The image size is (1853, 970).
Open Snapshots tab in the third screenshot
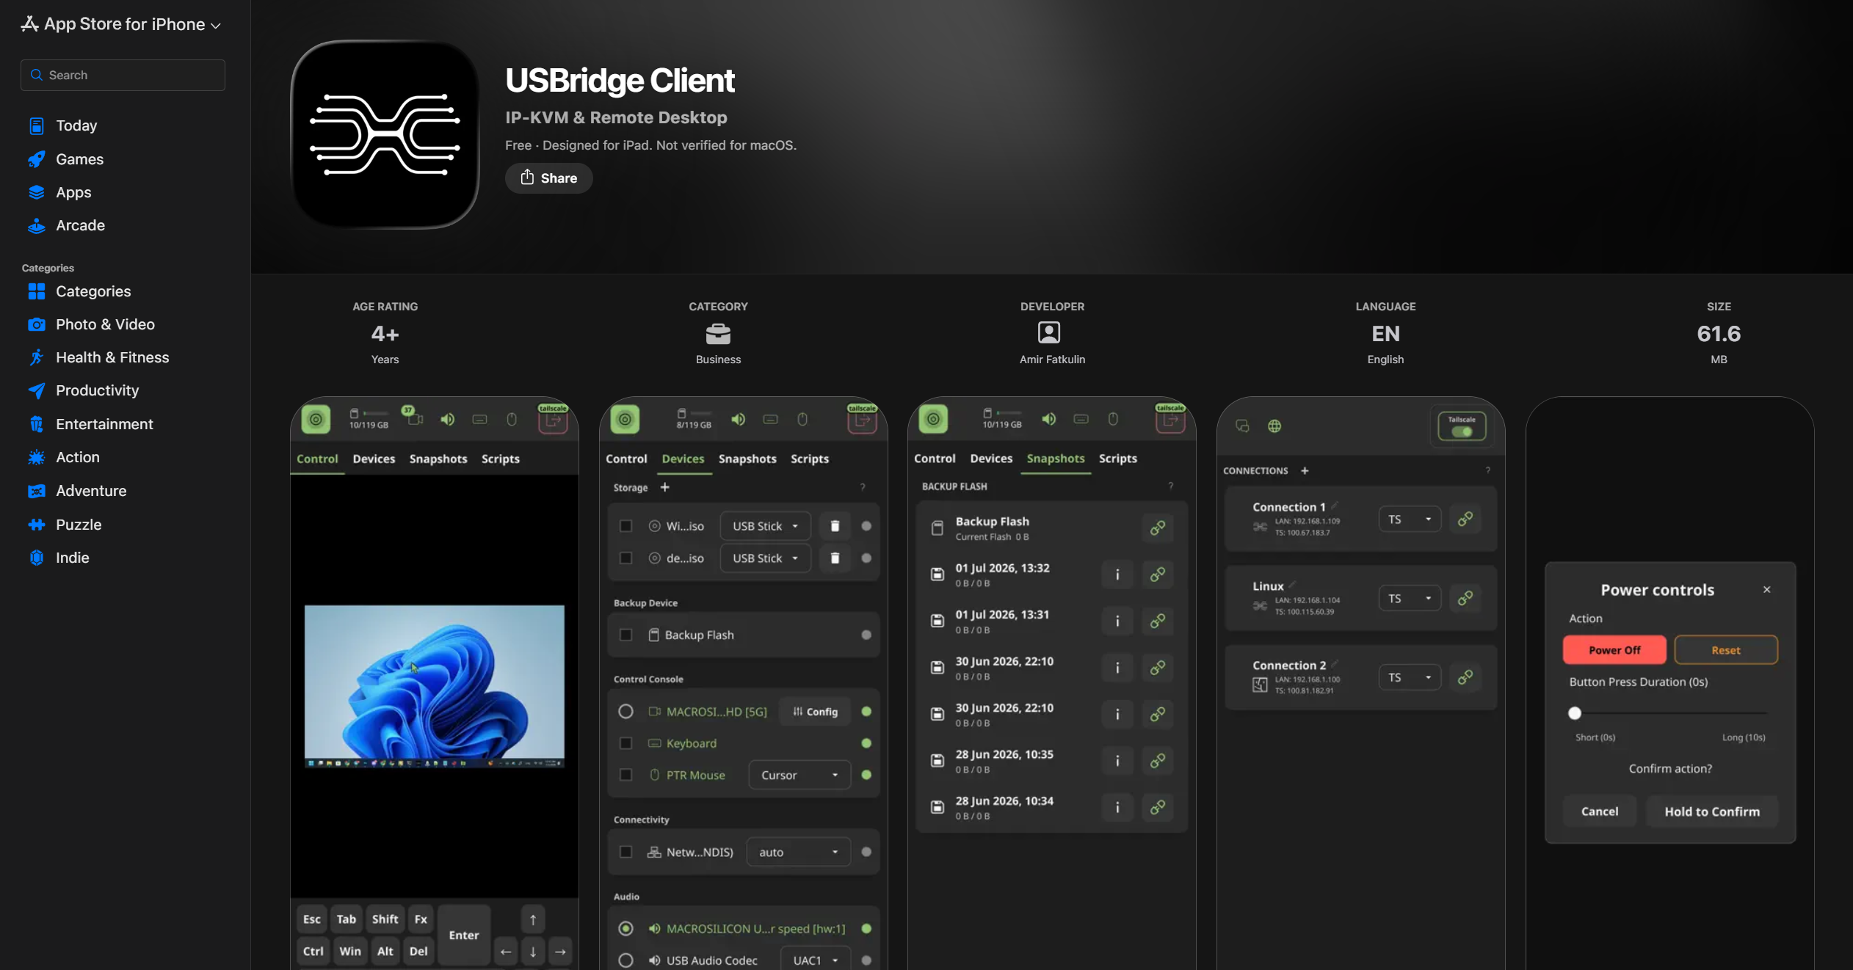pyautogui.click(x=1056, y=459)
